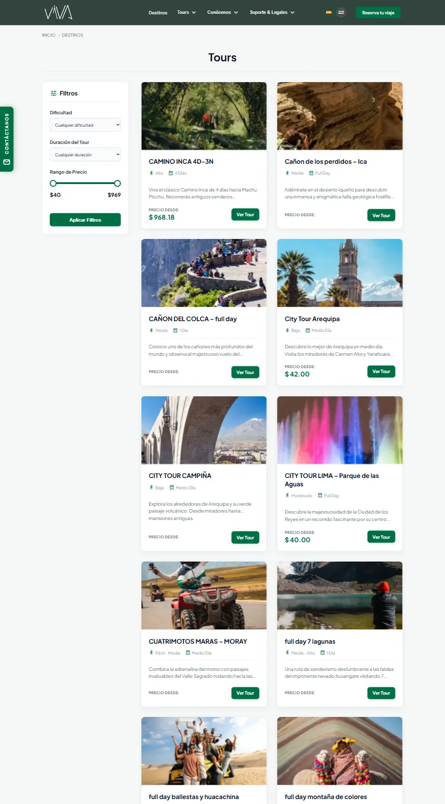This screenshot has width=445, height=804.
Task: Open the colorful fountain photo for Lima
Action: coord(340,430)
